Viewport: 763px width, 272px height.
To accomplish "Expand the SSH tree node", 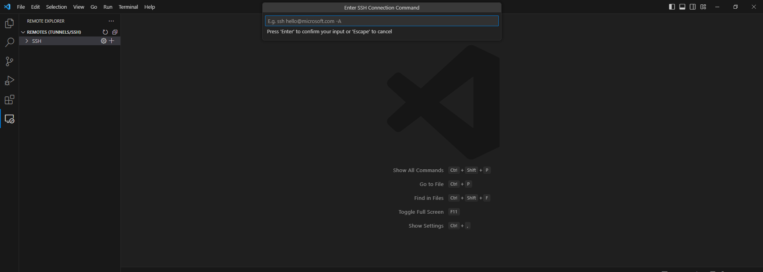I will coord(27,41).
